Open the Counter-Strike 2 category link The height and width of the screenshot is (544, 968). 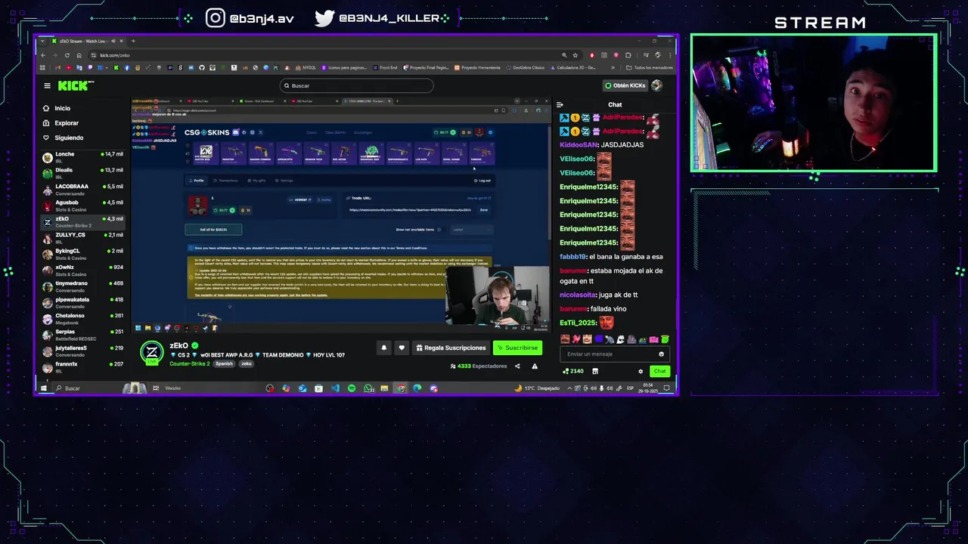point(189,363)
